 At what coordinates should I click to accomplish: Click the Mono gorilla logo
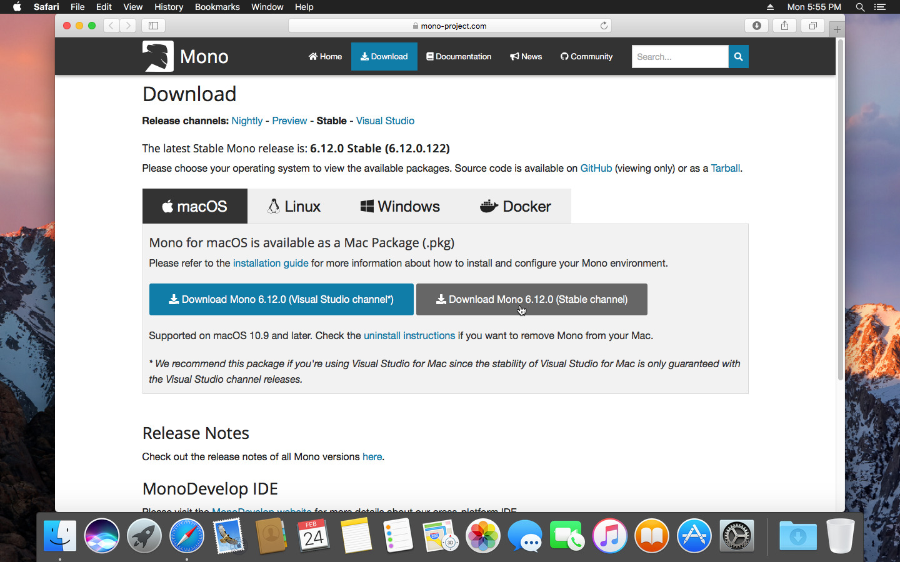(157, 56)
